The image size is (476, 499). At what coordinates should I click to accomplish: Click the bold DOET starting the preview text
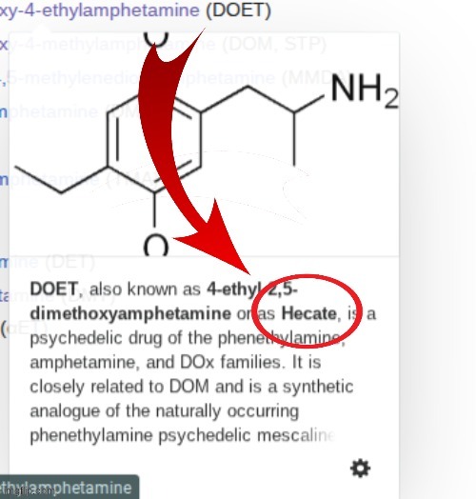[53, 289]
